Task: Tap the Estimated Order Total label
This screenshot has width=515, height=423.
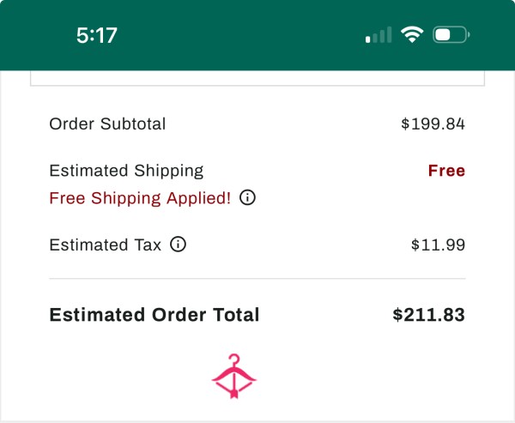Action: pyautogui.click(x=154, y=315)
